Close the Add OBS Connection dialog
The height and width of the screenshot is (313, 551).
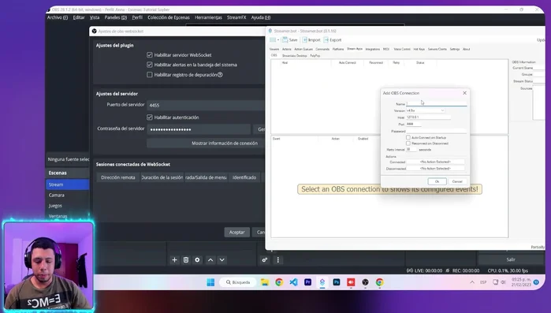click(x=464, y=93)
